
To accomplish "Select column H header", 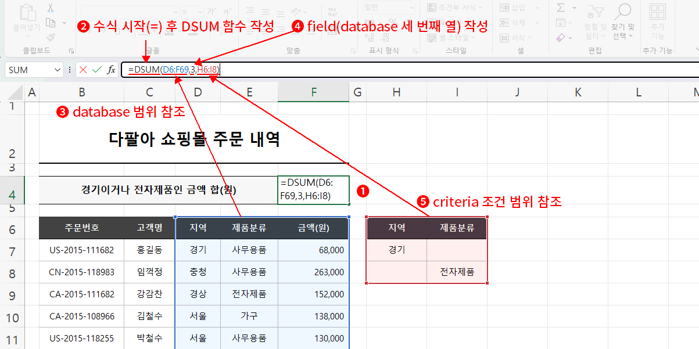I will point(396,92).
